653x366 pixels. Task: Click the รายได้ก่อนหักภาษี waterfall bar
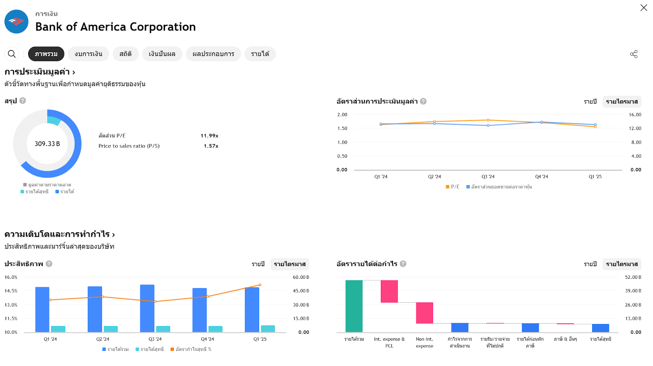[x=530, y=328]
